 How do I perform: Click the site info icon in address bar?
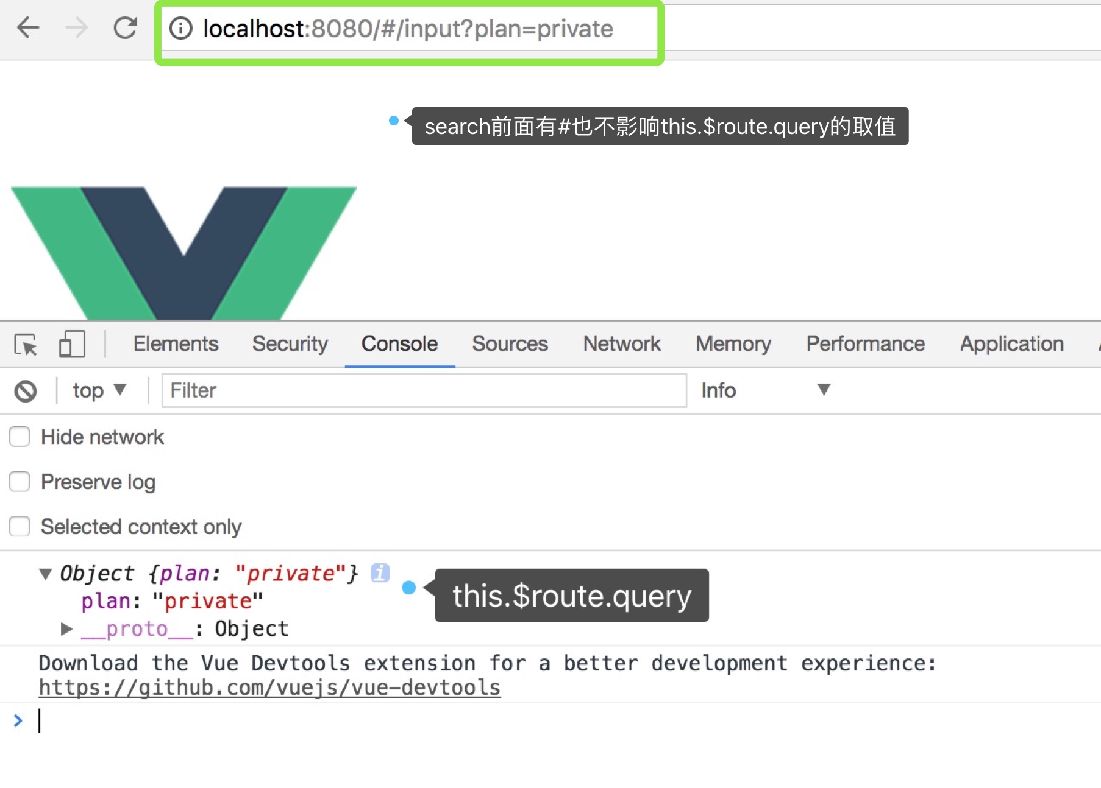180,29
